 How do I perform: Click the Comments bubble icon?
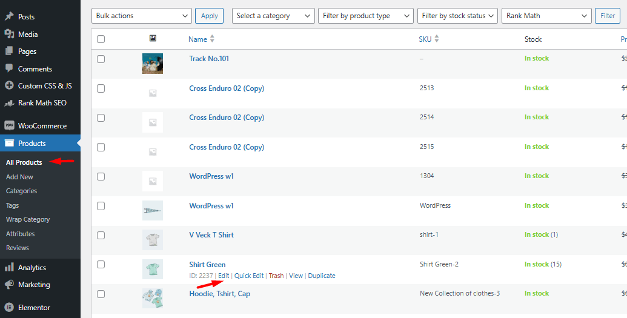click(9, 68)
